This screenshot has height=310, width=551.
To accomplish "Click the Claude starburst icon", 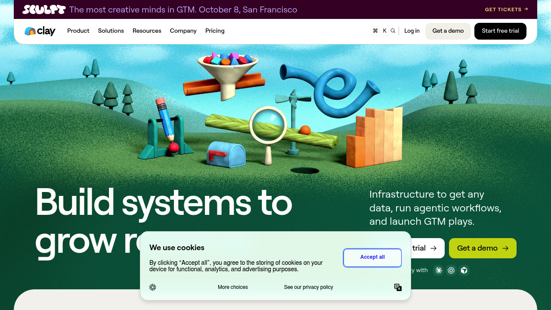I will (x=438, y=270).
